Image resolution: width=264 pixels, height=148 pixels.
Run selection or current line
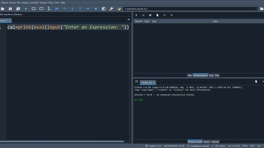coord(49,9)
